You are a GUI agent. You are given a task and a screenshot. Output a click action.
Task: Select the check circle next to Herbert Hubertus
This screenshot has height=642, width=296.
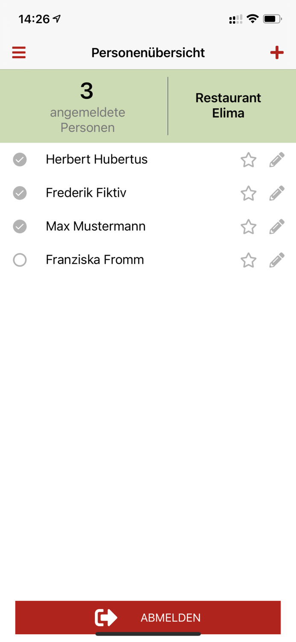pos(20,159)
